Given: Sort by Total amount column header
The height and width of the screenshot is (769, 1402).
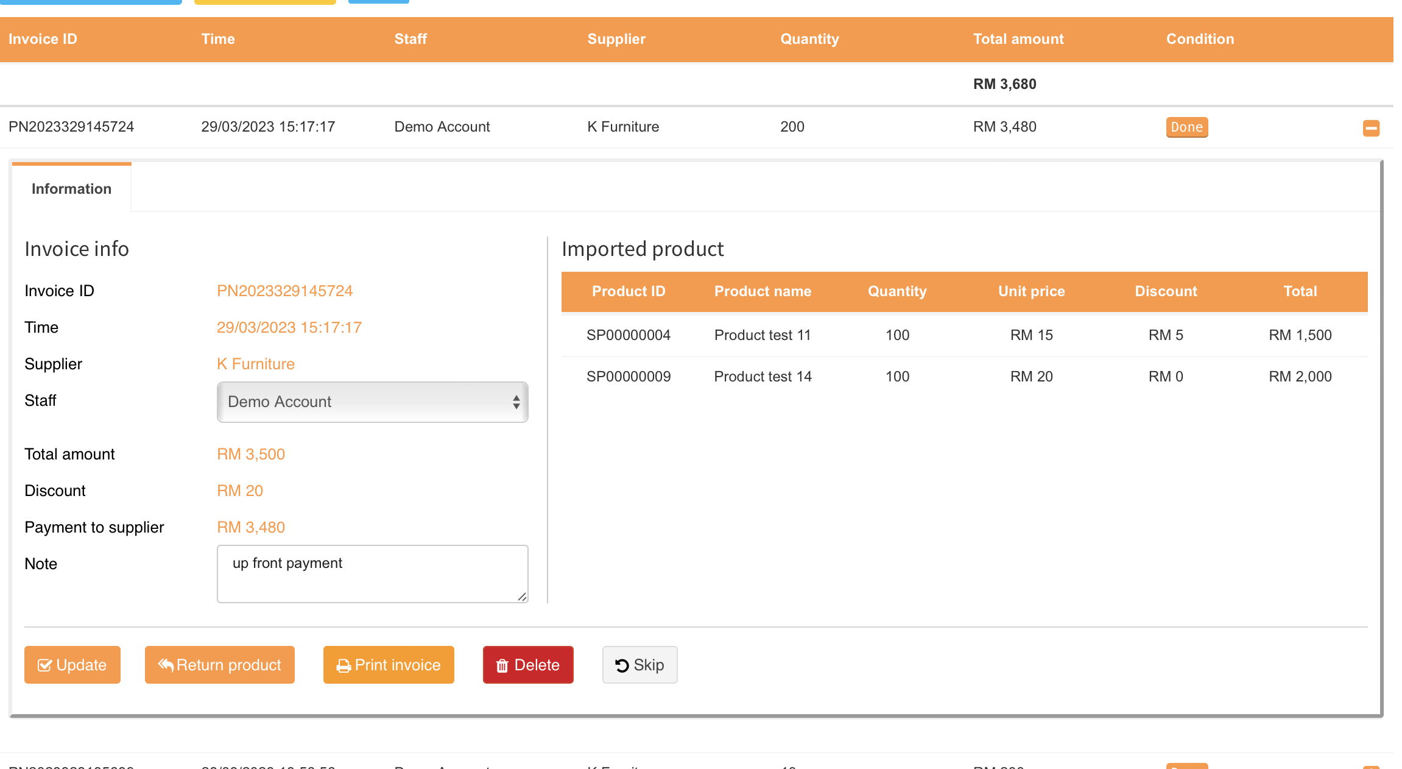Looking at the screenshot, I should [1018, 39].
